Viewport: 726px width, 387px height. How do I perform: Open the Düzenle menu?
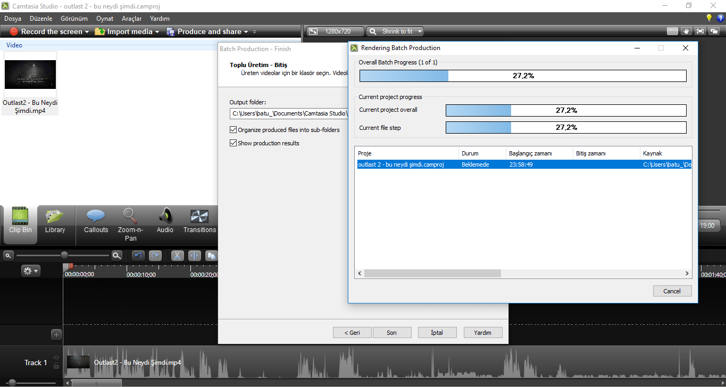[41, 18]
